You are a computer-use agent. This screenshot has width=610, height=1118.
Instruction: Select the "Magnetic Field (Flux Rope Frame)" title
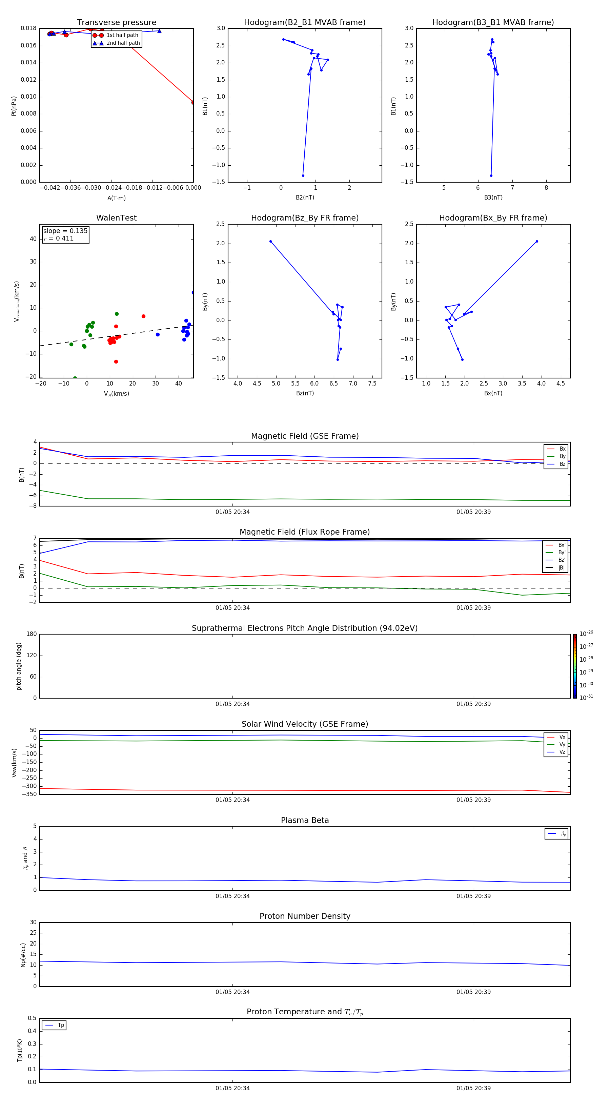click(305, 532)
